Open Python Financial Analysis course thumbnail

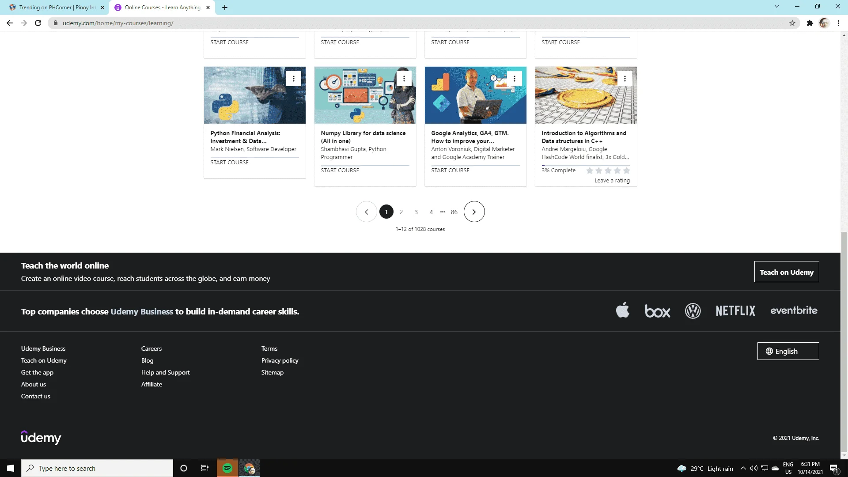point(255,95)
